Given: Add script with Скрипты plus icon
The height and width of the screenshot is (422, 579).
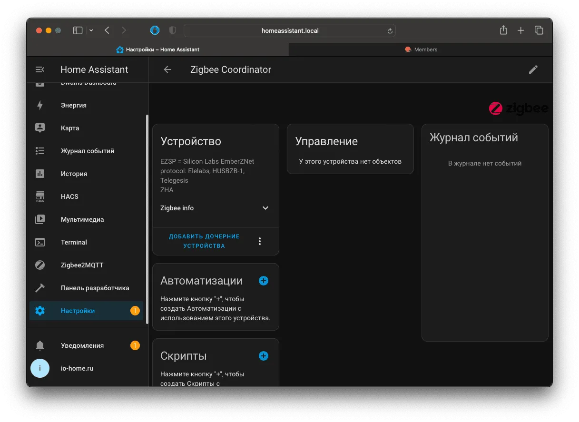Looking at the screenshot, I should pyautogui.click(x=264, y=356).
